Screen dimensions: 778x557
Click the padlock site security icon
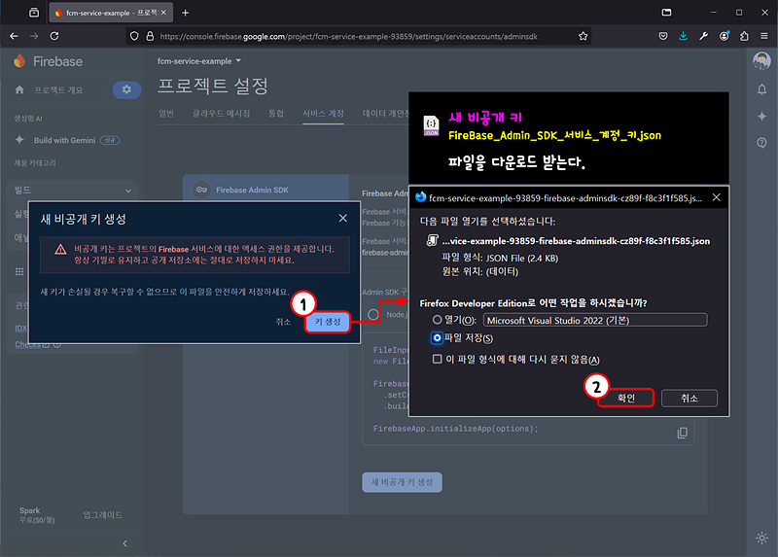point(150,36)
